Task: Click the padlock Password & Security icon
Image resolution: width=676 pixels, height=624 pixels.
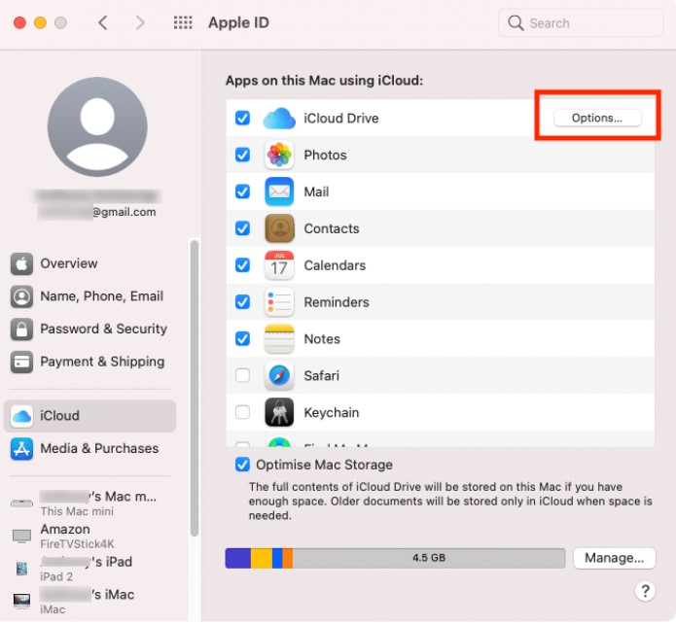Action: click(x=21, y=329)
